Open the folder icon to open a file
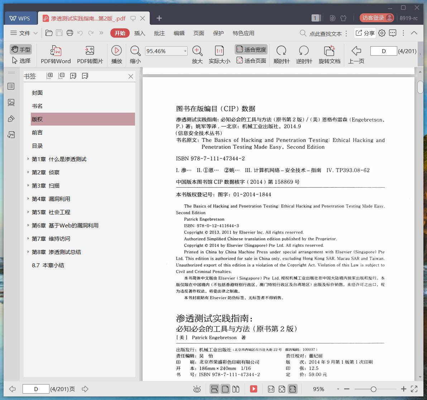The image size is (427, 400). tap(49, 33)
